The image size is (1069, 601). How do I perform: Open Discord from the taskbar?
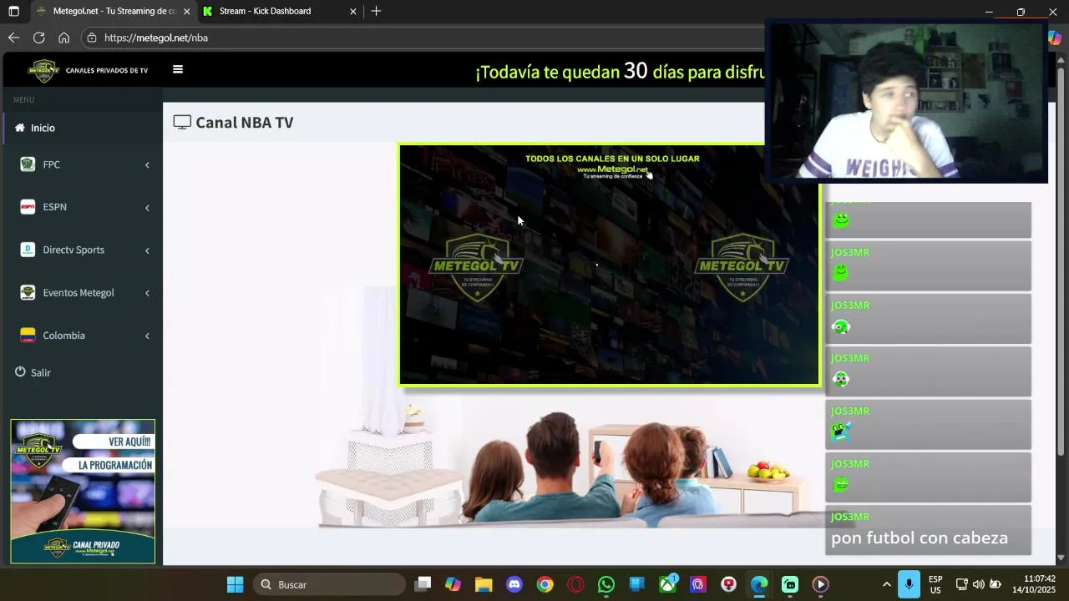(514, 584)
